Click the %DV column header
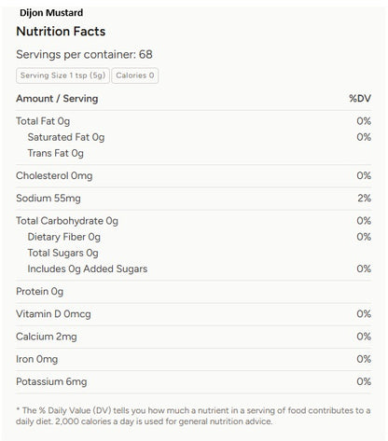Screen dimensions: 388x441 point(360,99)
